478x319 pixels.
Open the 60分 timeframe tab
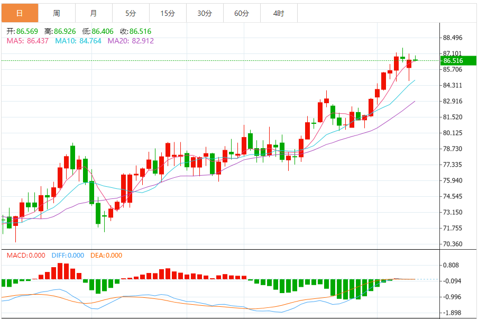click(x=242, y=13)
